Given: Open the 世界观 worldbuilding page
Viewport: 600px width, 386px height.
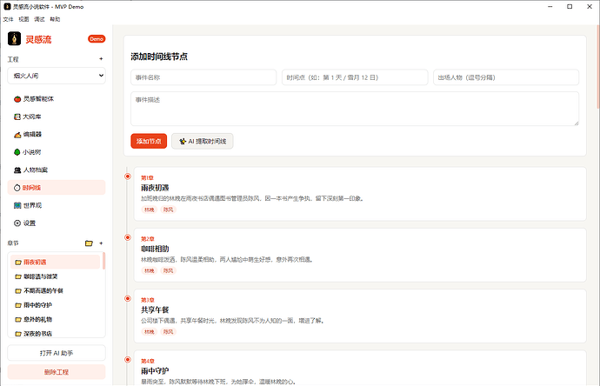Looking at the screenshot, I should pyautogui.click(x=57, y=205).
